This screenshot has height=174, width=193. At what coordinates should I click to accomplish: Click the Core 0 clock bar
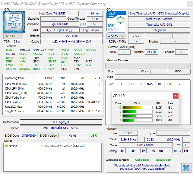point(137,107)
